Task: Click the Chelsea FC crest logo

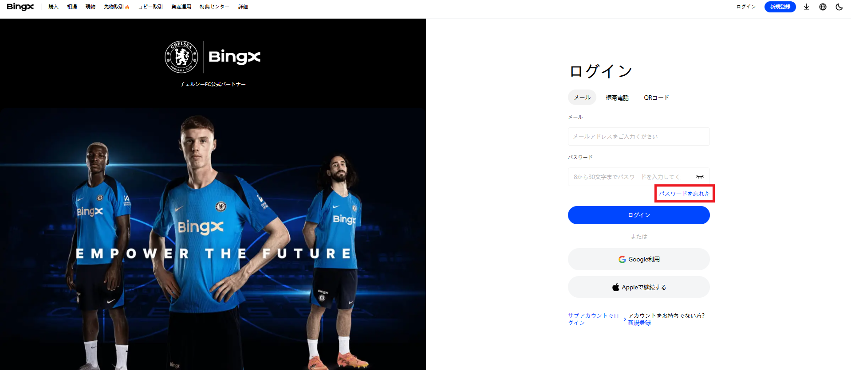Action: pyautogui.click(x=181, y=57)
